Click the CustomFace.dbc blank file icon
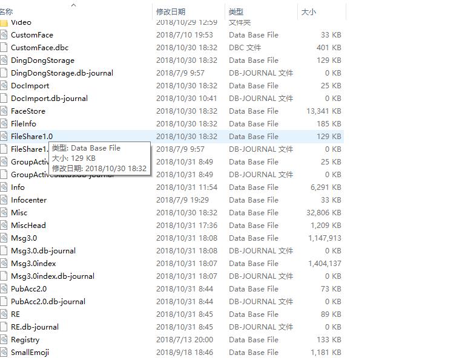 [x=4, y=48]
